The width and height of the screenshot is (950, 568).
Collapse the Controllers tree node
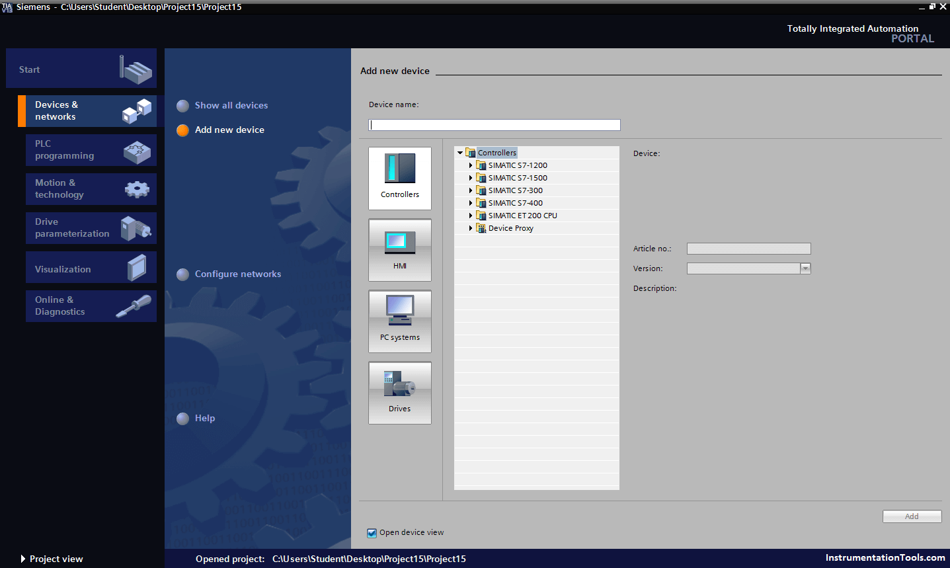point(460,153)
